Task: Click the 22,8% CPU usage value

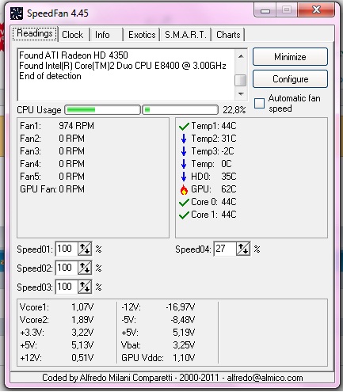Action: 234,110
